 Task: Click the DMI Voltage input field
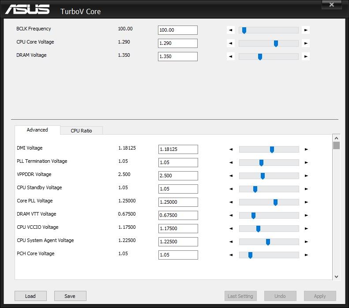178,149
